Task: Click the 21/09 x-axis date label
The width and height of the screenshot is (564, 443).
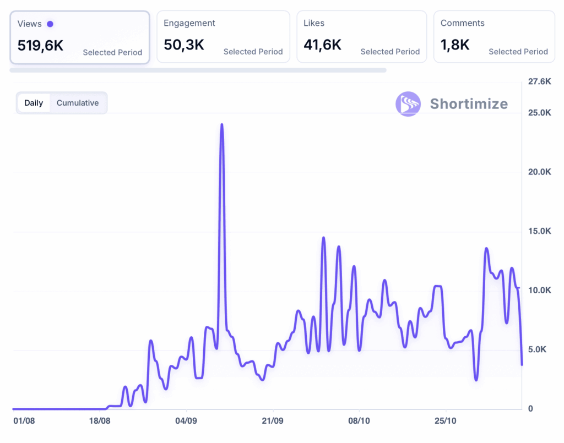Action: click(x=273, y=421)
